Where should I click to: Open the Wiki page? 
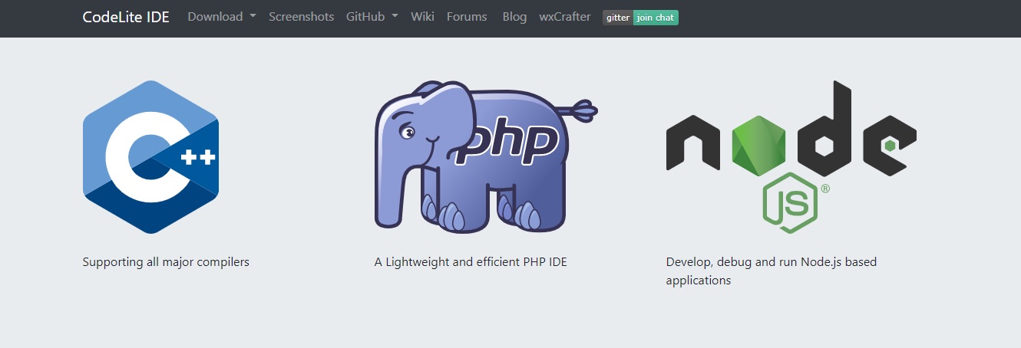pyautogui.click(x=422, y=17)
